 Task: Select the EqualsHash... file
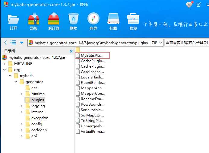pyautogui.click(x=90, y=77)
